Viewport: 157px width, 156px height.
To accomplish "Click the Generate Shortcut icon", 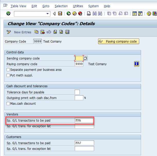I will point(140,14).
